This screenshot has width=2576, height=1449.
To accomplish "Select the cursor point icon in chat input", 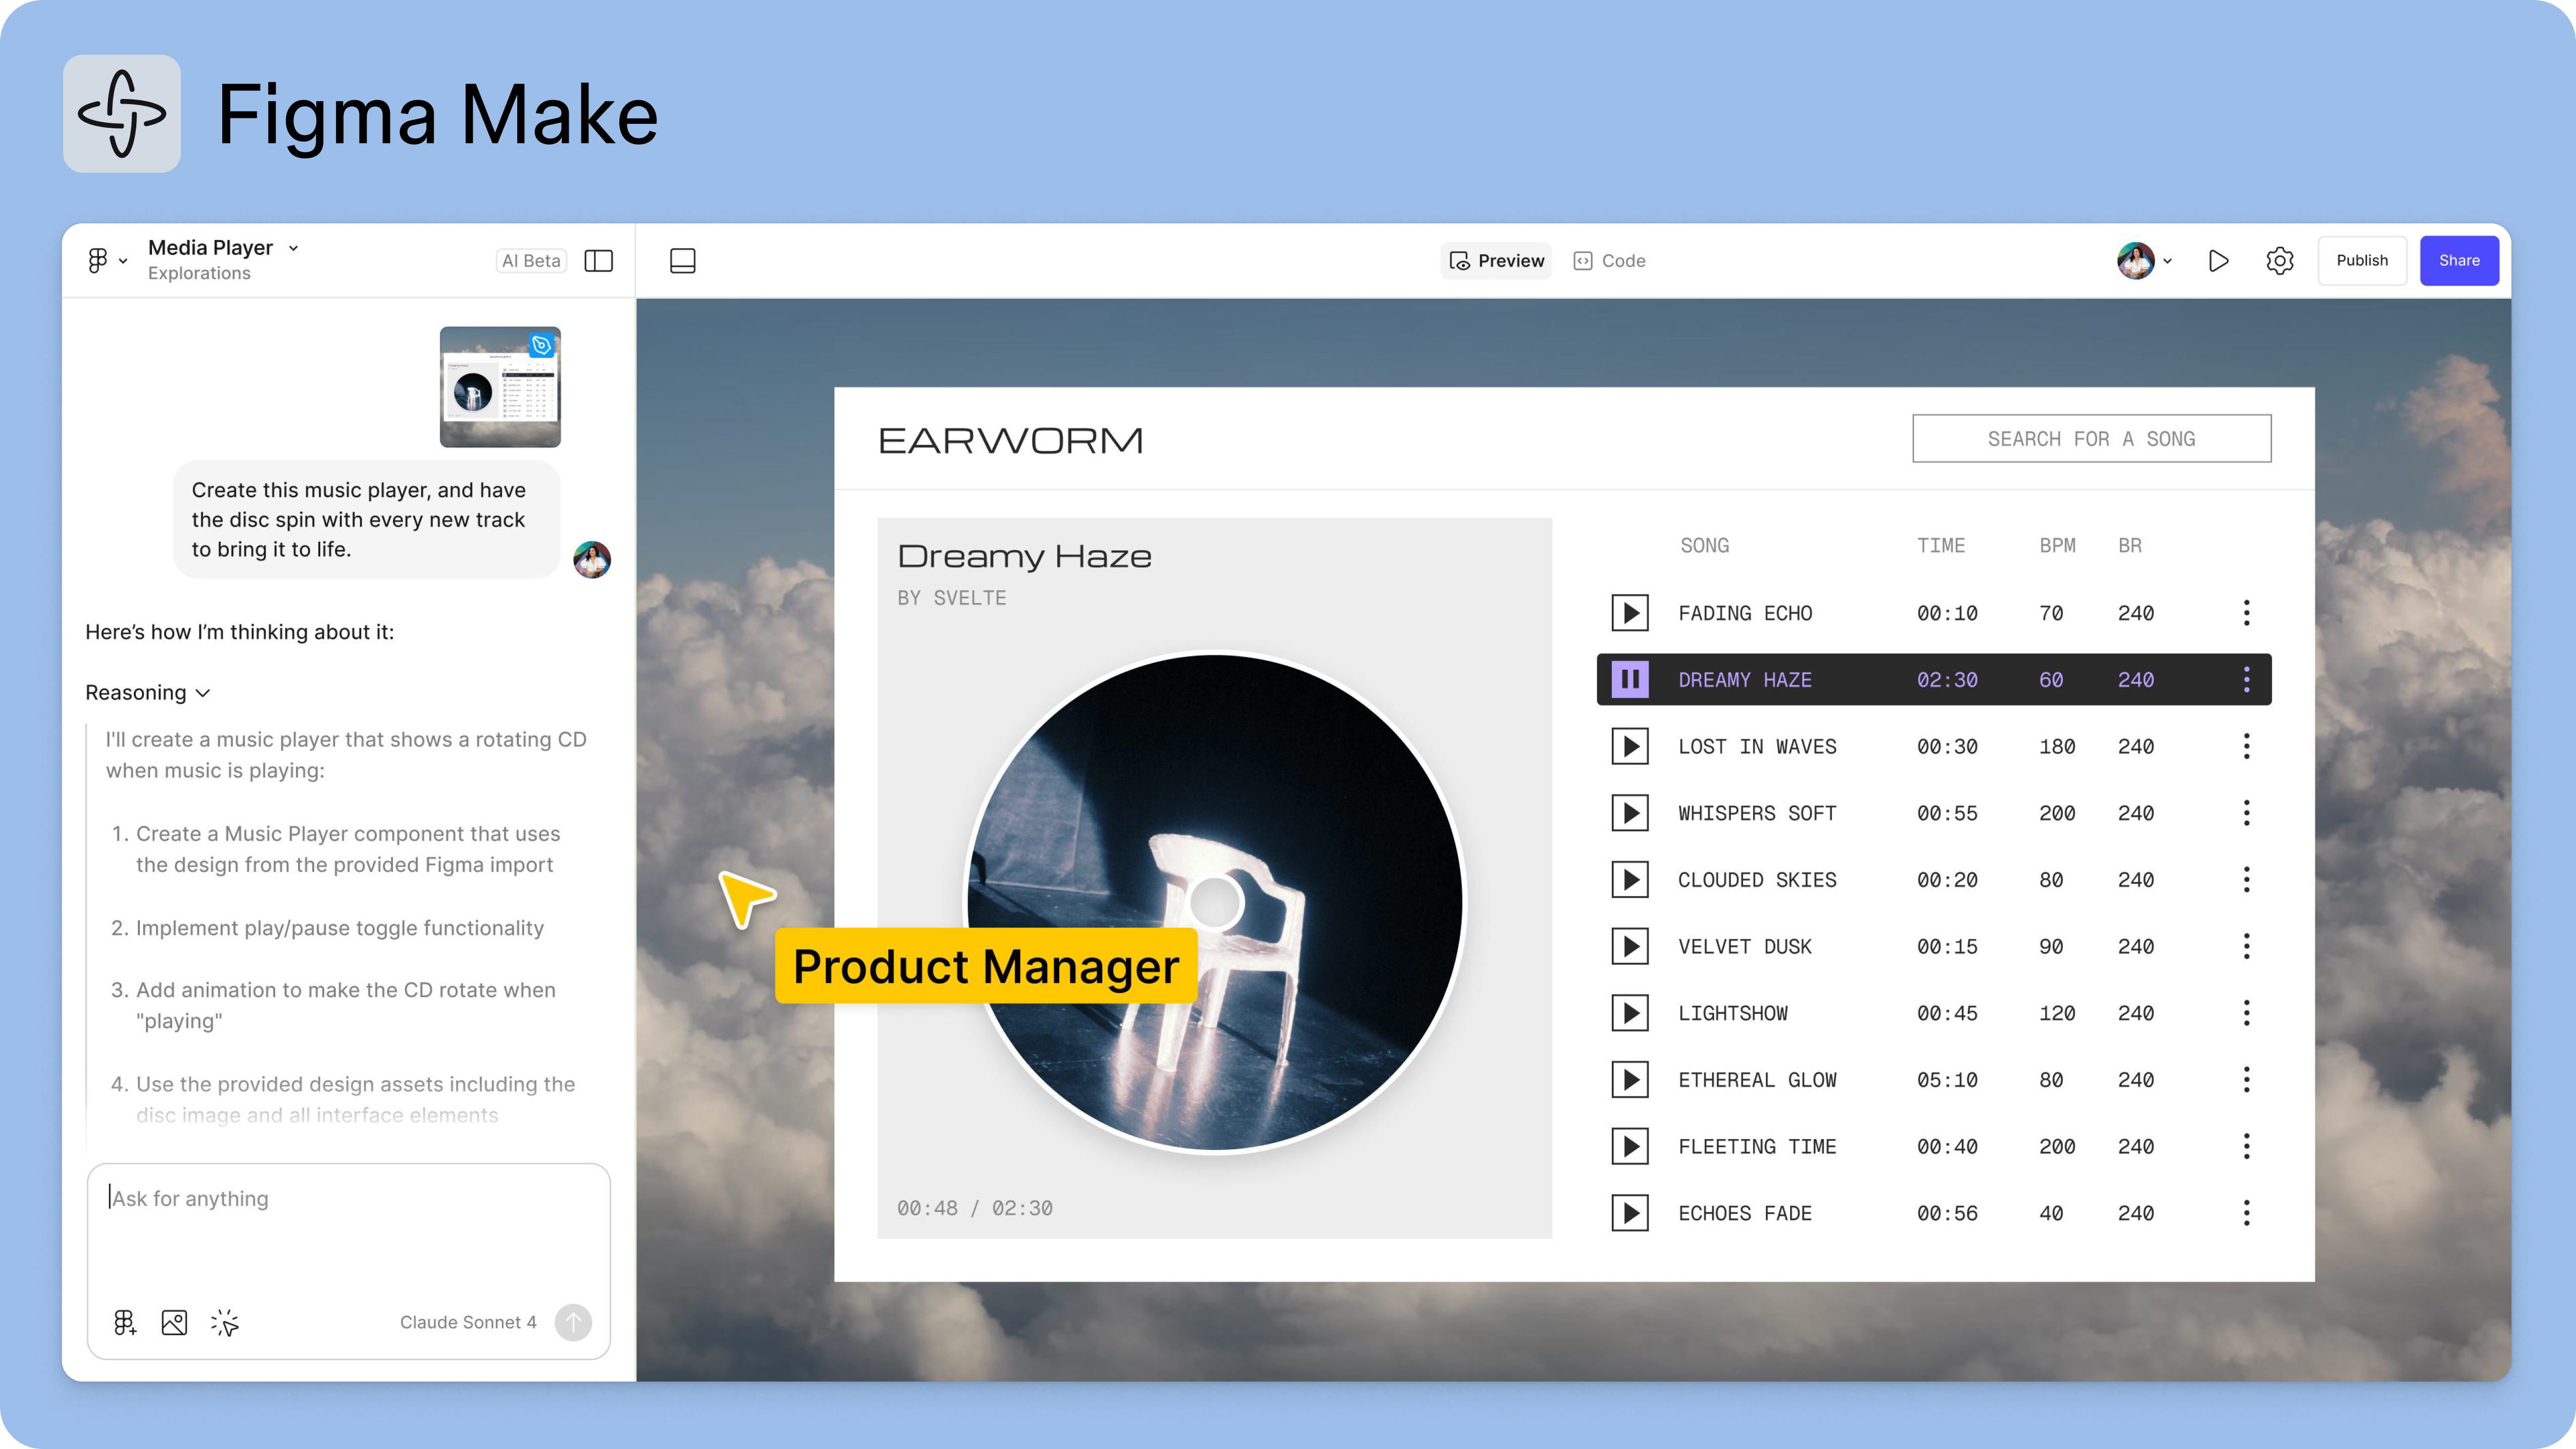I will 225,1322.
